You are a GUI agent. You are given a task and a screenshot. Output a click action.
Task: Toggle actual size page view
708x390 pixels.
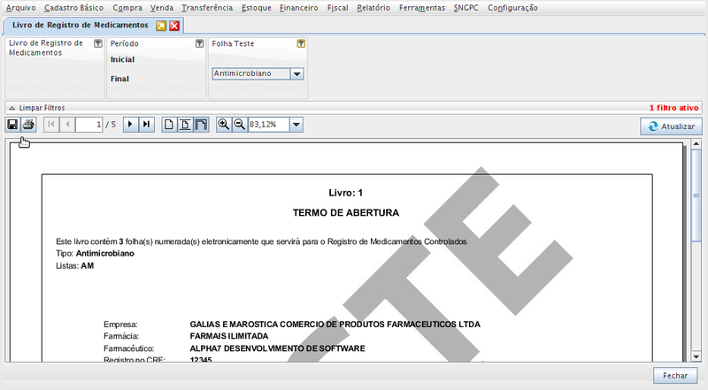170,125
